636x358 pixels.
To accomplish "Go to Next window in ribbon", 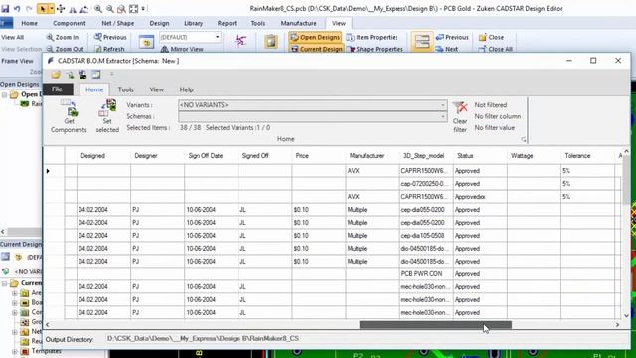I will coord(447,49).
